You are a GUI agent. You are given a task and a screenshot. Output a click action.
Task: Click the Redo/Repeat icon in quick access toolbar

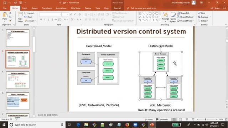[x=15, y=3]
